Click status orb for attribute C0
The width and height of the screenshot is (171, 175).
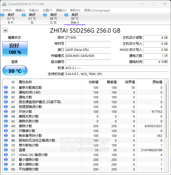6,145
